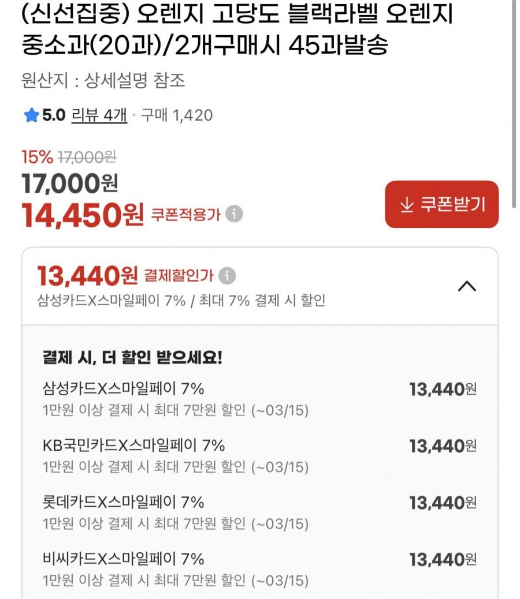
Task: Click the 14,450원 coupon price
Action: (x=82, y=215)
